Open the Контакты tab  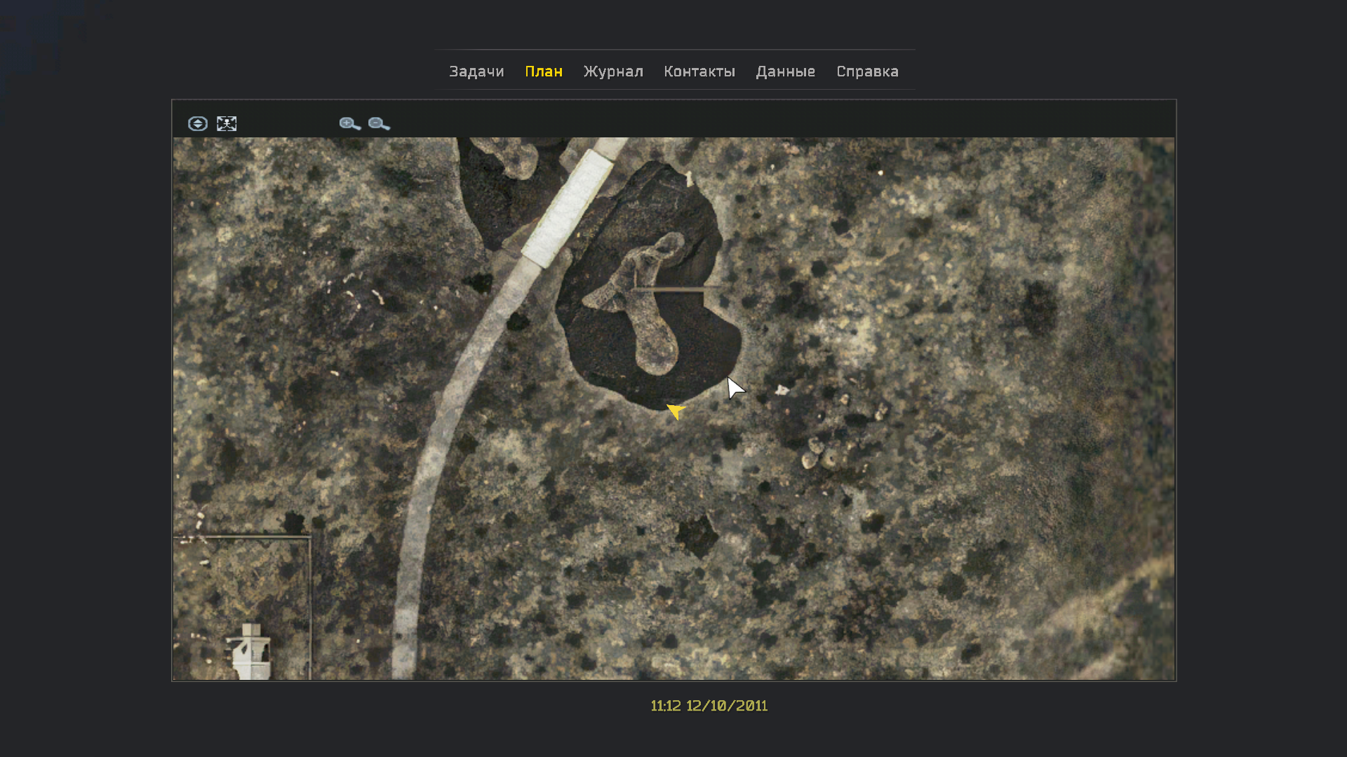699,71
